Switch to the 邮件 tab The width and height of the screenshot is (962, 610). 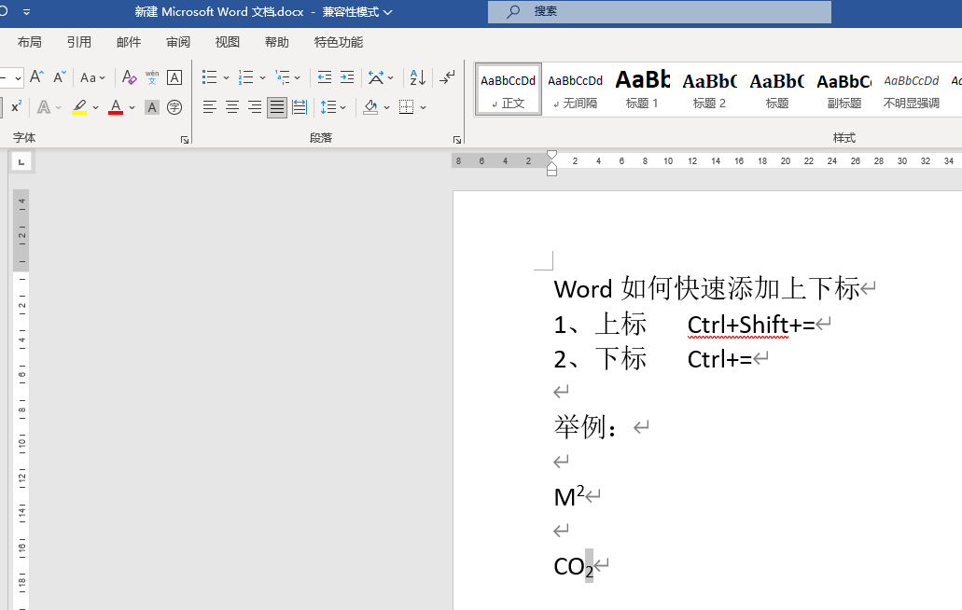click(x=129, y=42)
